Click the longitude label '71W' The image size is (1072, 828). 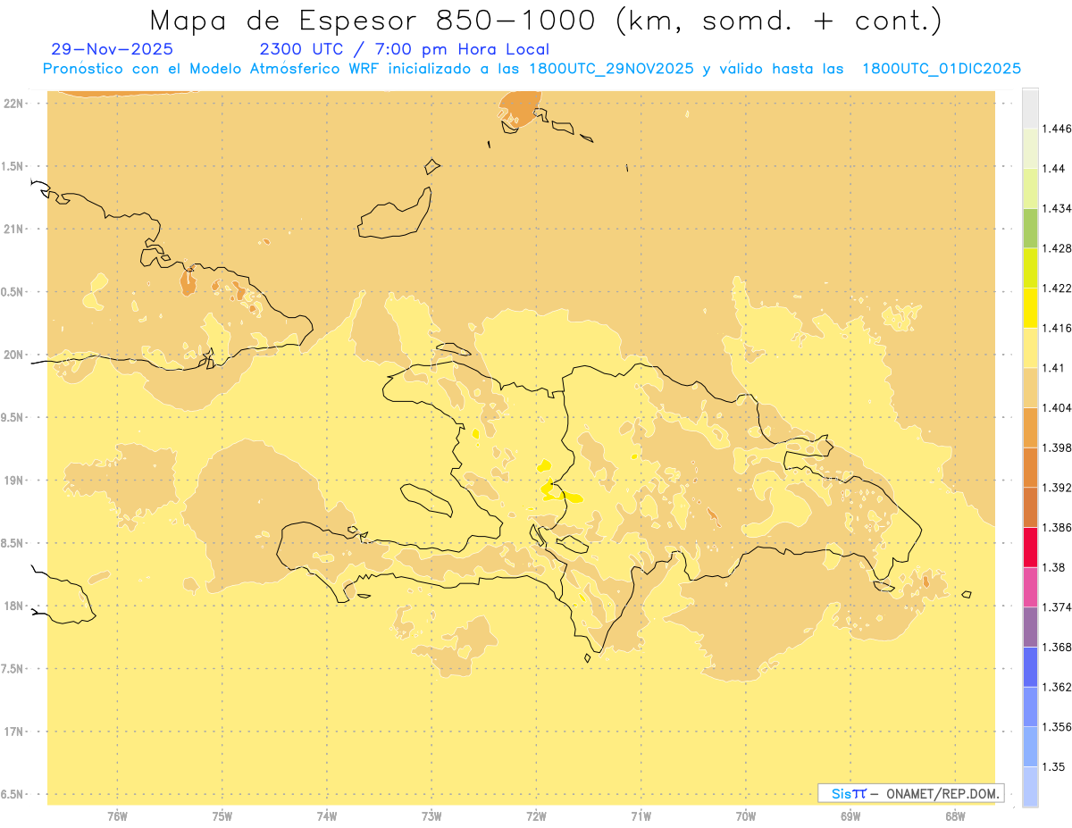pos(641,816)
